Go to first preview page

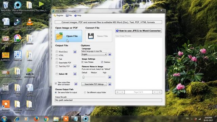118,92
